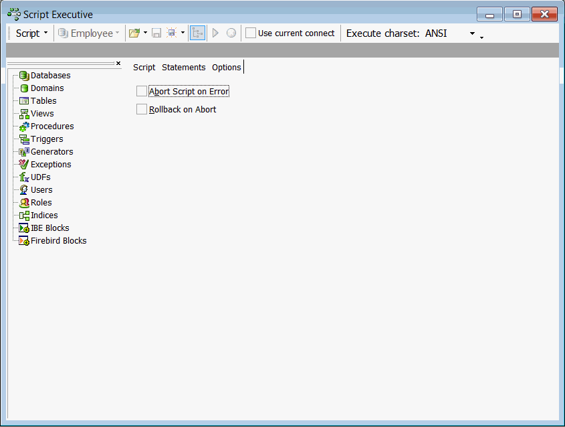The height and width of the screenshot is (427, 565).
Task: Switch to the Script tab
Action: coord(144,68)
